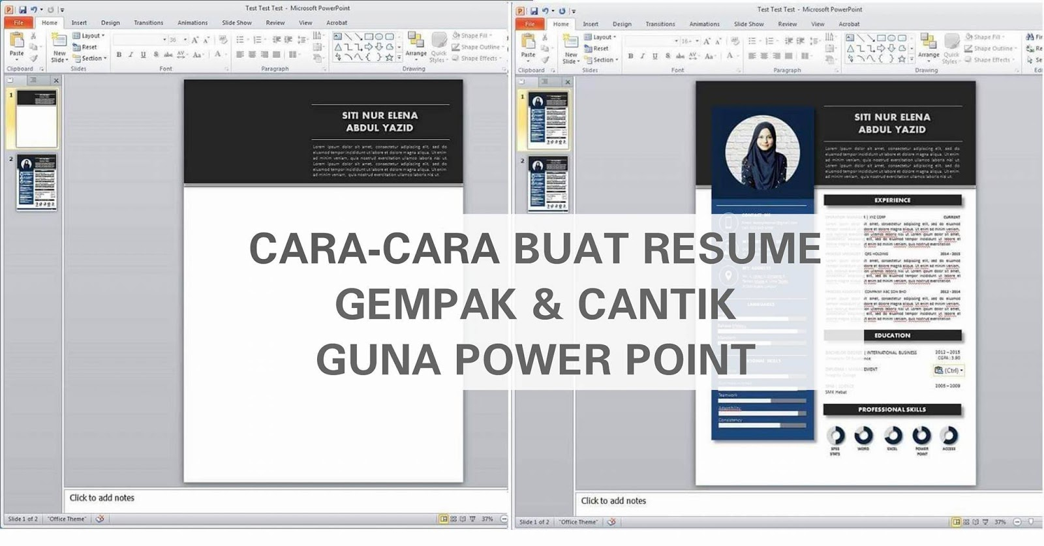The width and height of the screenshot is (1044, 546).
Task: Open Quick Styles gallery in left window
Action: 438,47
